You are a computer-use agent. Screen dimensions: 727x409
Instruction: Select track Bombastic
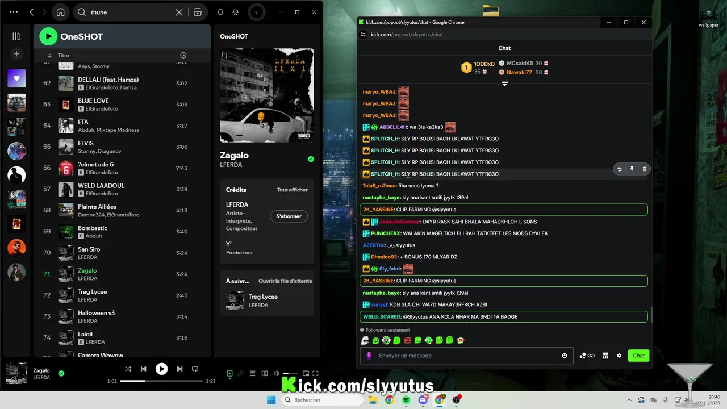[x=122, y=232]
